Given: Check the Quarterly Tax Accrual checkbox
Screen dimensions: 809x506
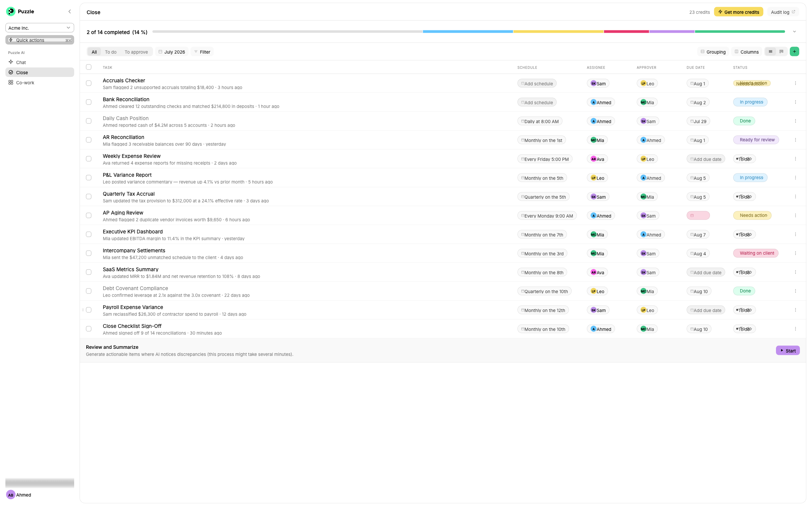Looking at the screenshot, I should 89,197.
